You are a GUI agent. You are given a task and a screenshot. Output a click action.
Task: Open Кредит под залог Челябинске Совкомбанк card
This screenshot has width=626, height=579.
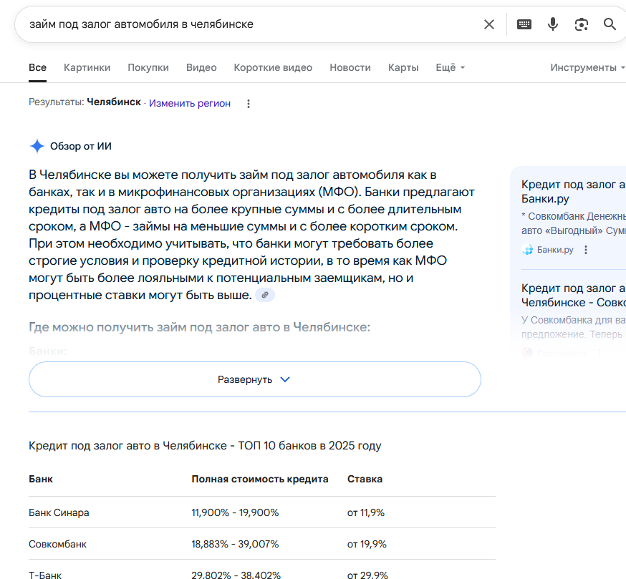click(x=573, y=296)
